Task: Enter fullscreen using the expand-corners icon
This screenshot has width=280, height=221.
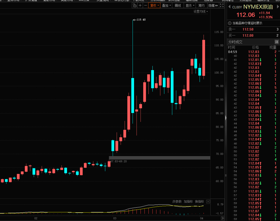Action: click(x=221, y=5)
